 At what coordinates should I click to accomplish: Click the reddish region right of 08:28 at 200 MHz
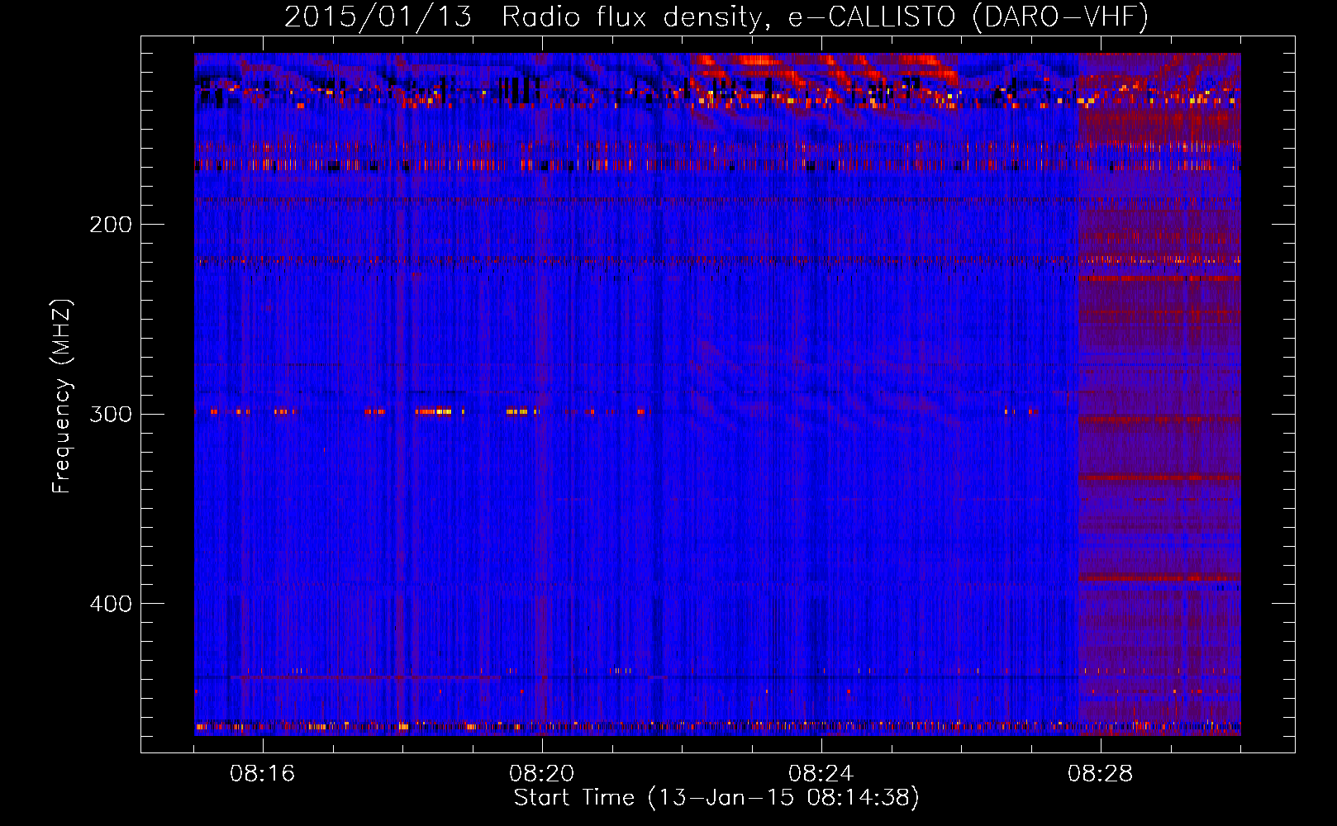coord(1159,224)
